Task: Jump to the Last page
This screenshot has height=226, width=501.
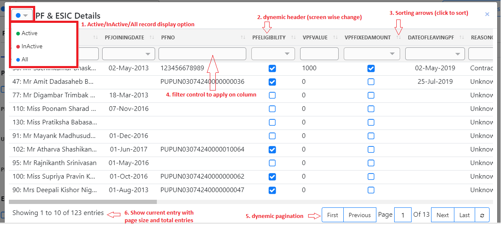Action: click(x=464, y=215)
